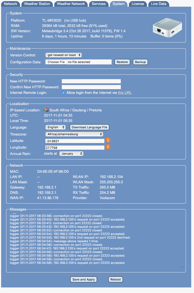Image resolution: width=194 pixels, height=293 pixels.
Task: Click Choose File for configuration data
Action: pos(56,62)
